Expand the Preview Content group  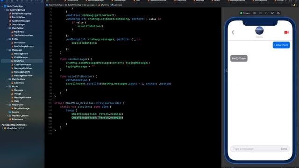coord(7,116)
